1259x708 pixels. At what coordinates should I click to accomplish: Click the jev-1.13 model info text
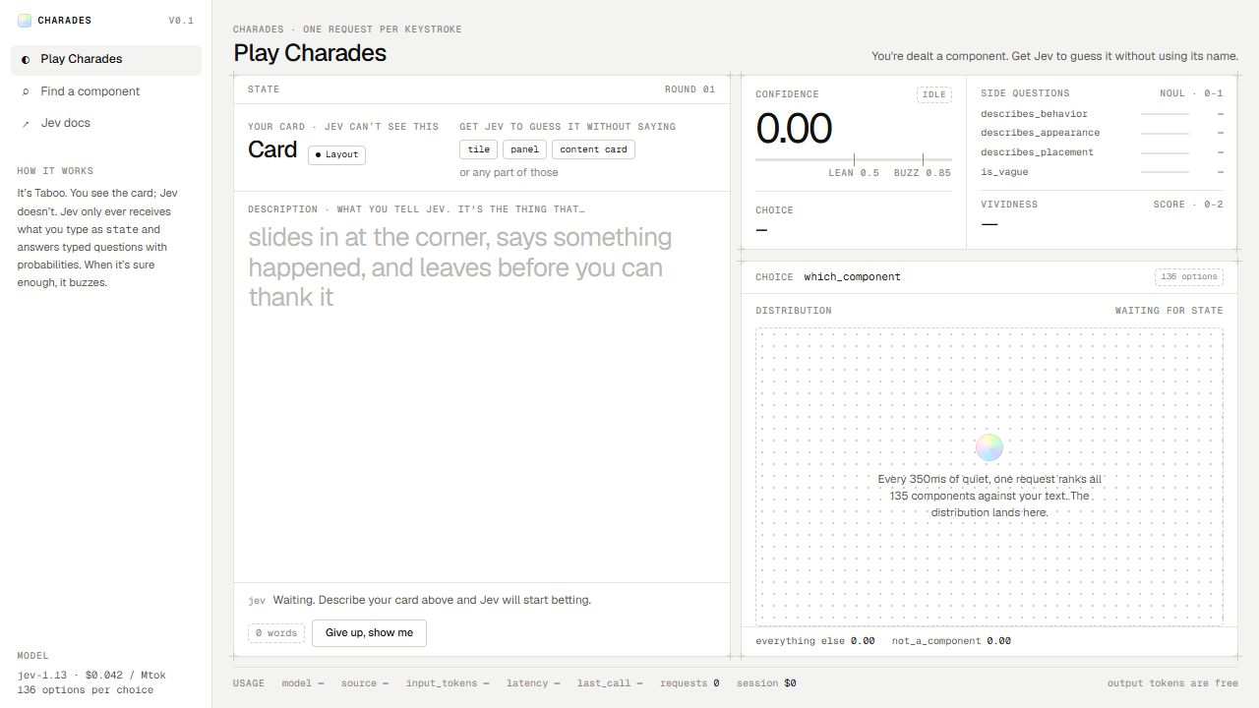(91, 676)
